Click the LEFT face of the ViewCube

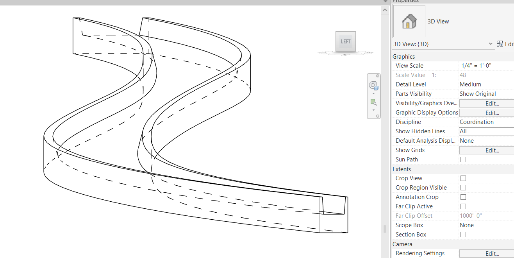pyautogui.click(x=345, y=41)
